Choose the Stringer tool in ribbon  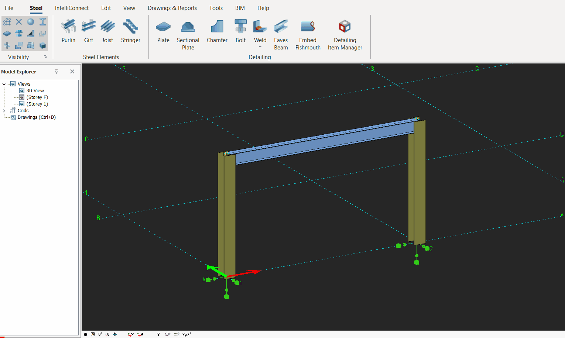130,31
